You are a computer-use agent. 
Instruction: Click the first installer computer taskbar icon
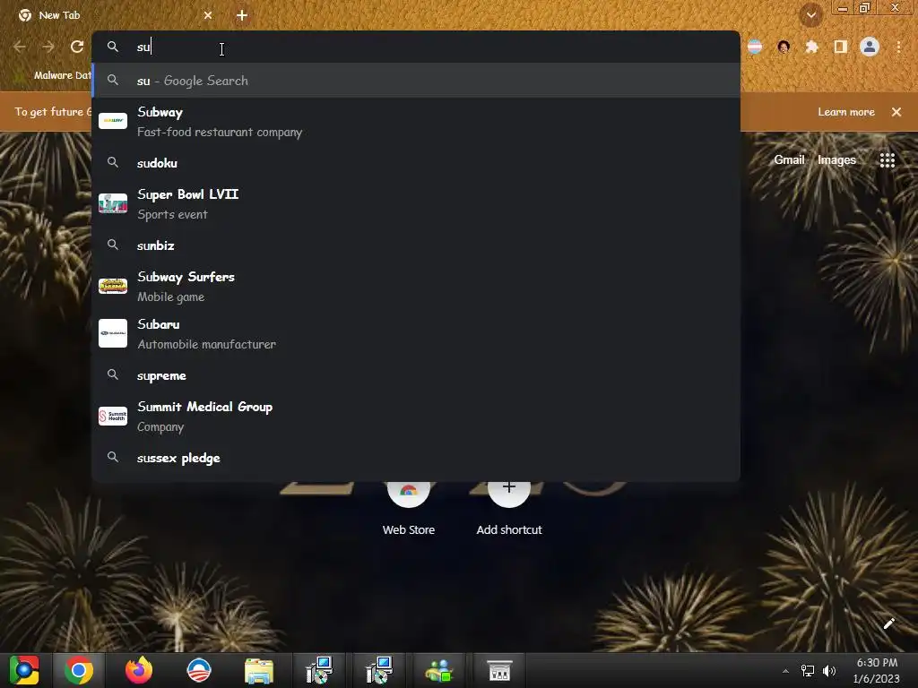coord(319,670)
